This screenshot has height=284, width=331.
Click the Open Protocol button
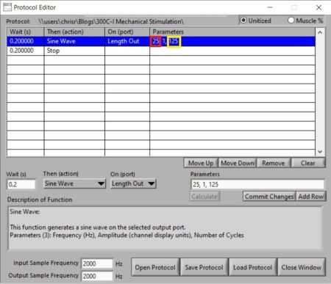coord(155,267)
